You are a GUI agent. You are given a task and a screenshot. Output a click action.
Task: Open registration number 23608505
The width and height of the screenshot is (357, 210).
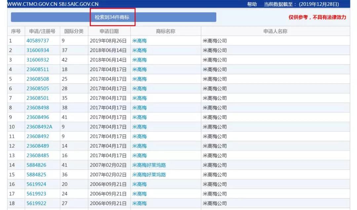coord(38,88)
